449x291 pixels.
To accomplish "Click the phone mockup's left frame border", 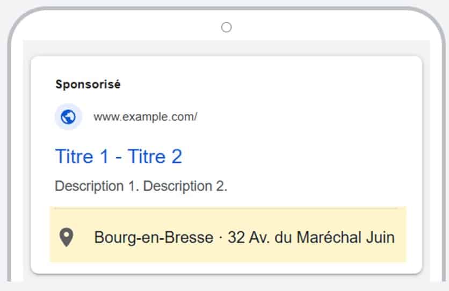I will point(9,160).
